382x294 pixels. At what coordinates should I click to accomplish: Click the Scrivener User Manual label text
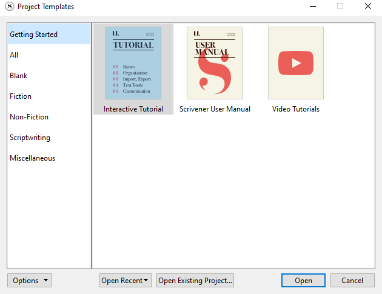[x=215, y=109]
